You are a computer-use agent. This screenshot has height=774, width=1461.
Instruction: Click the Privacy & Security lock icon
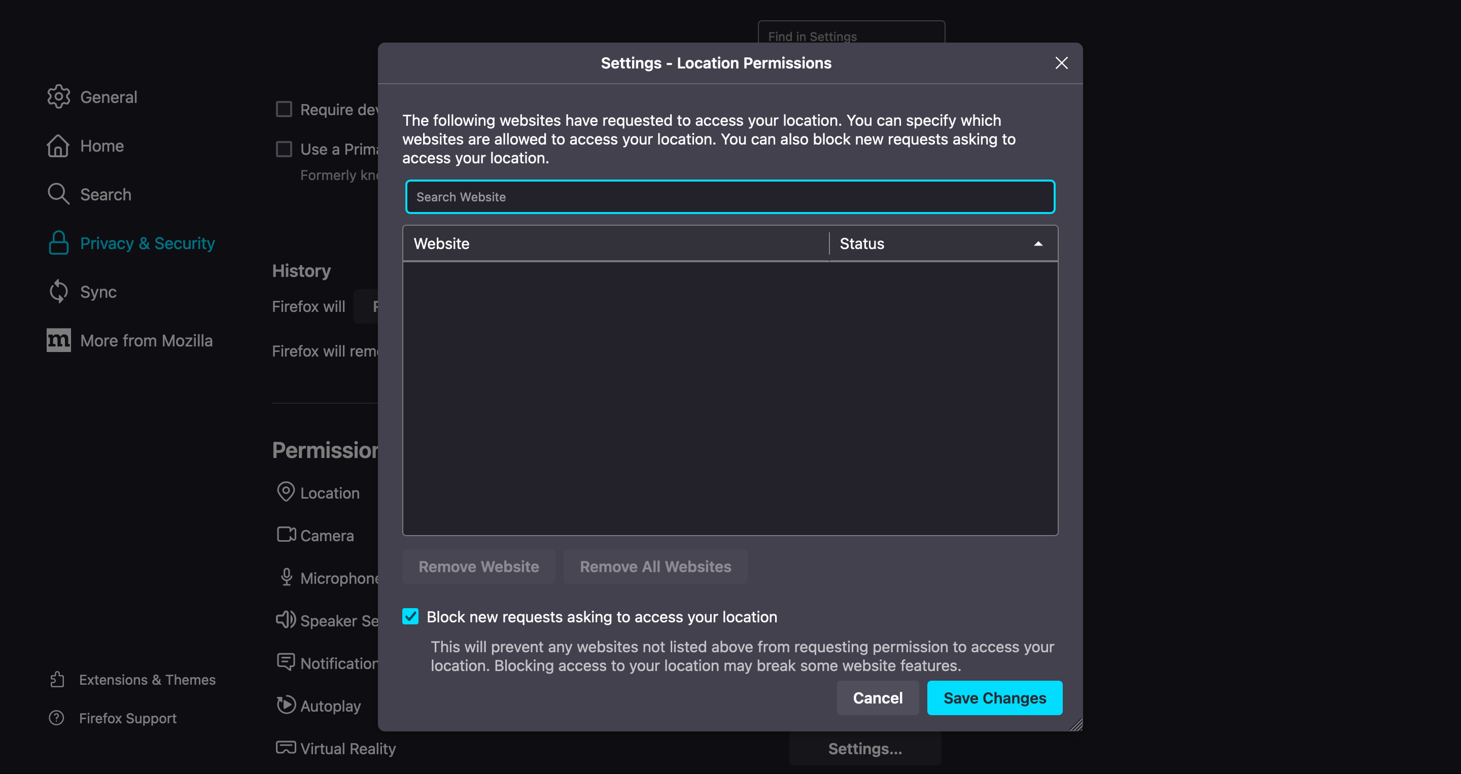pos(58,242)
